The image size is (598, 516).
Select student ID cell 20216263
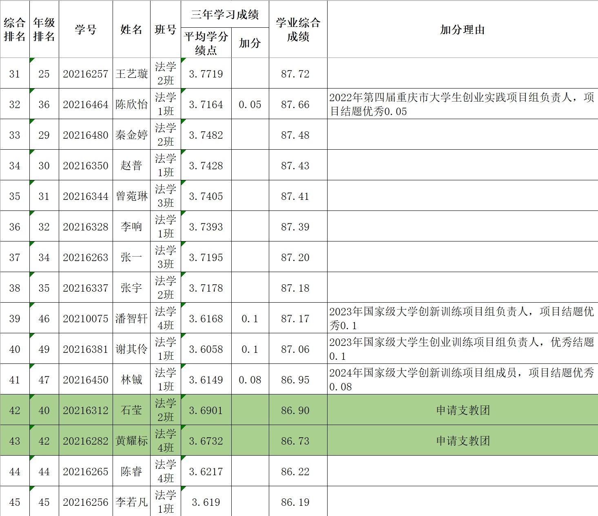[x=86, y=257]
